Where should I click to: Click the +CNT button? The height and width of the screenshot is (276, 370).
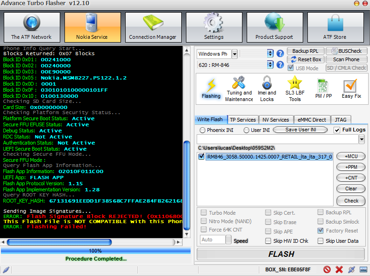pos(351,178)
